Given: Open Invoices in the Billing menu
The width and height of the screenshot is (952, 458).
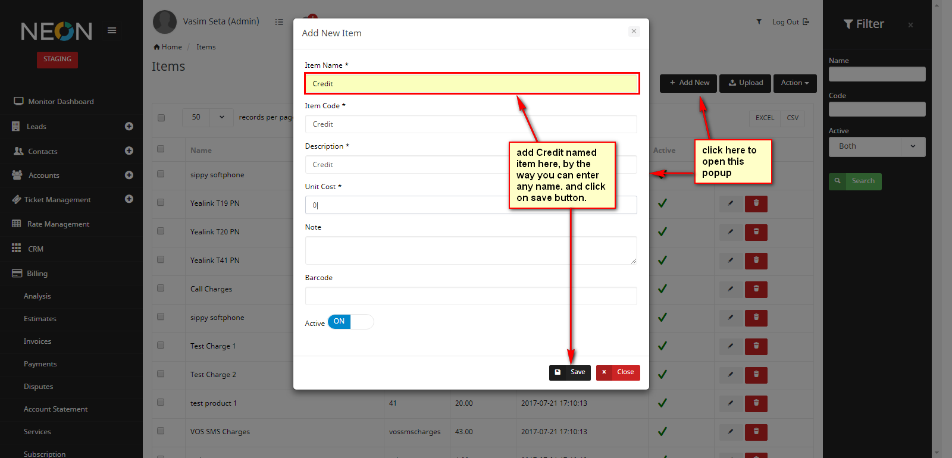Looking at the screenshot, I should (x=37, y=341).
